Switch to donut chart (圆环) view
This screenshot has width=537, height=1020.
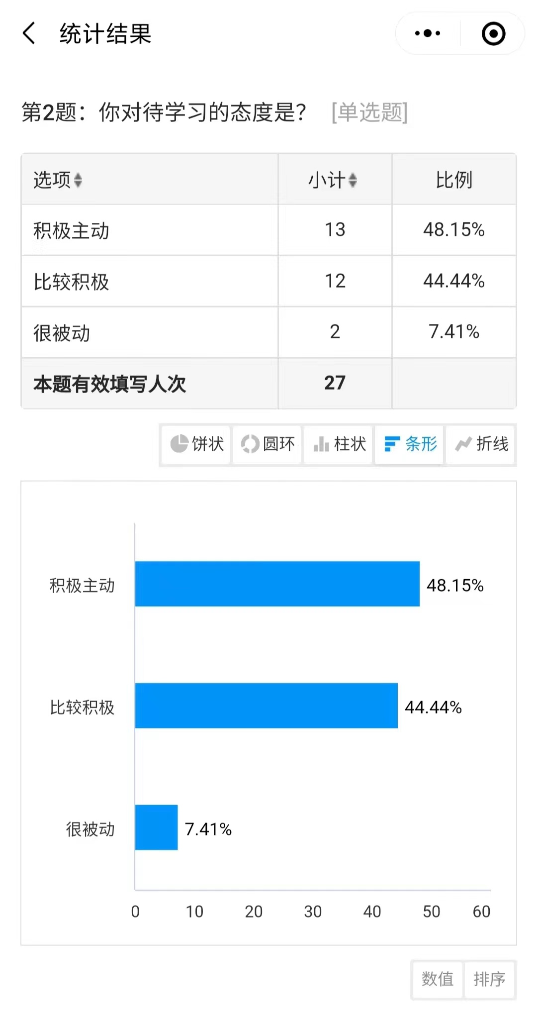(268, 444)
